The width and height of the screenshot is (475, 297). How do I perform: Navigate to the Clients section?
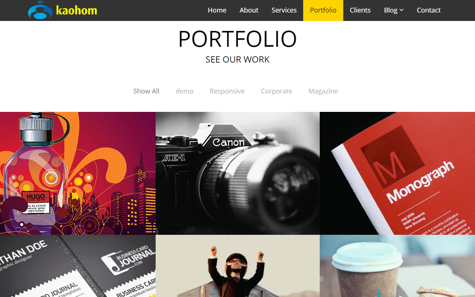(x=360, y=10)
